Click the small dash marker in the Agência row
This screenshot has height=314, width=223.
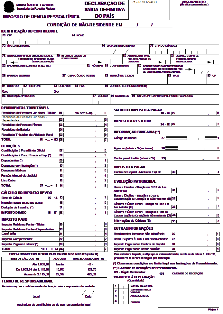(x=203, y=150)
